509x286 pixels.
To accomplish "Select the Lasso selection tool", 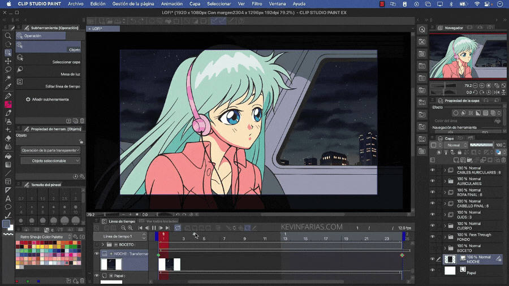I will tap(8, 70).
